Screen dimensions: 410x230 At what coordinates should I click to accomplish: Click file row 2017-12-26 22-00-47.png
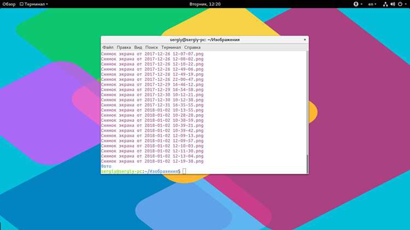[x=152, y=79]
